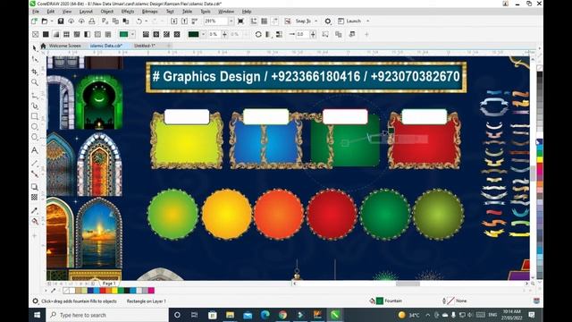Expand the Launch dropdown arrow
Image resolution: width=572 pixels, height=322 pixels.
coord(367,21)
